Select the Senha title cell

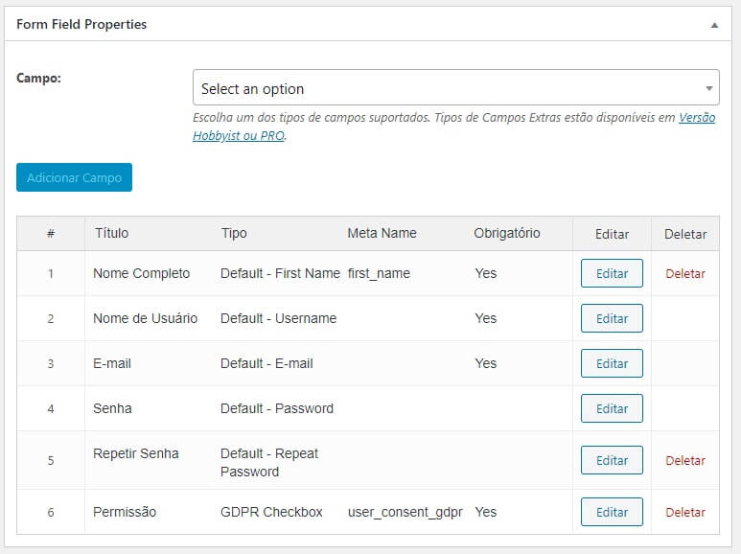[x=112, y=408]
